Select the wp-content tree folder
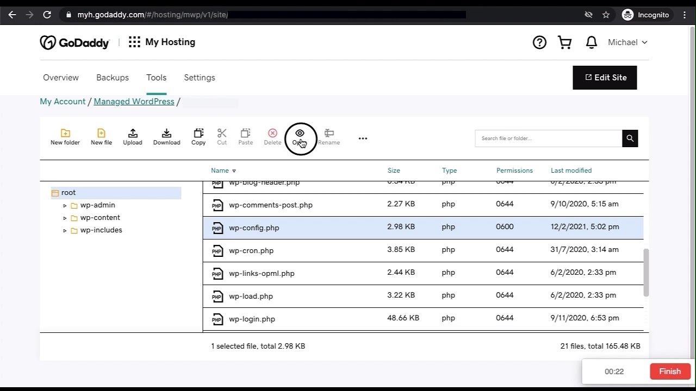This screenshot has width=696, height=391. (x=100, y=218)
